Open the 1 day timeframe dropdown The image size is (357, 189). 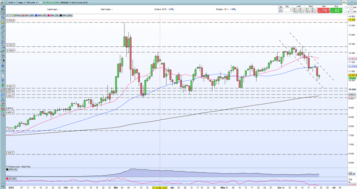[x=21, y=3]
